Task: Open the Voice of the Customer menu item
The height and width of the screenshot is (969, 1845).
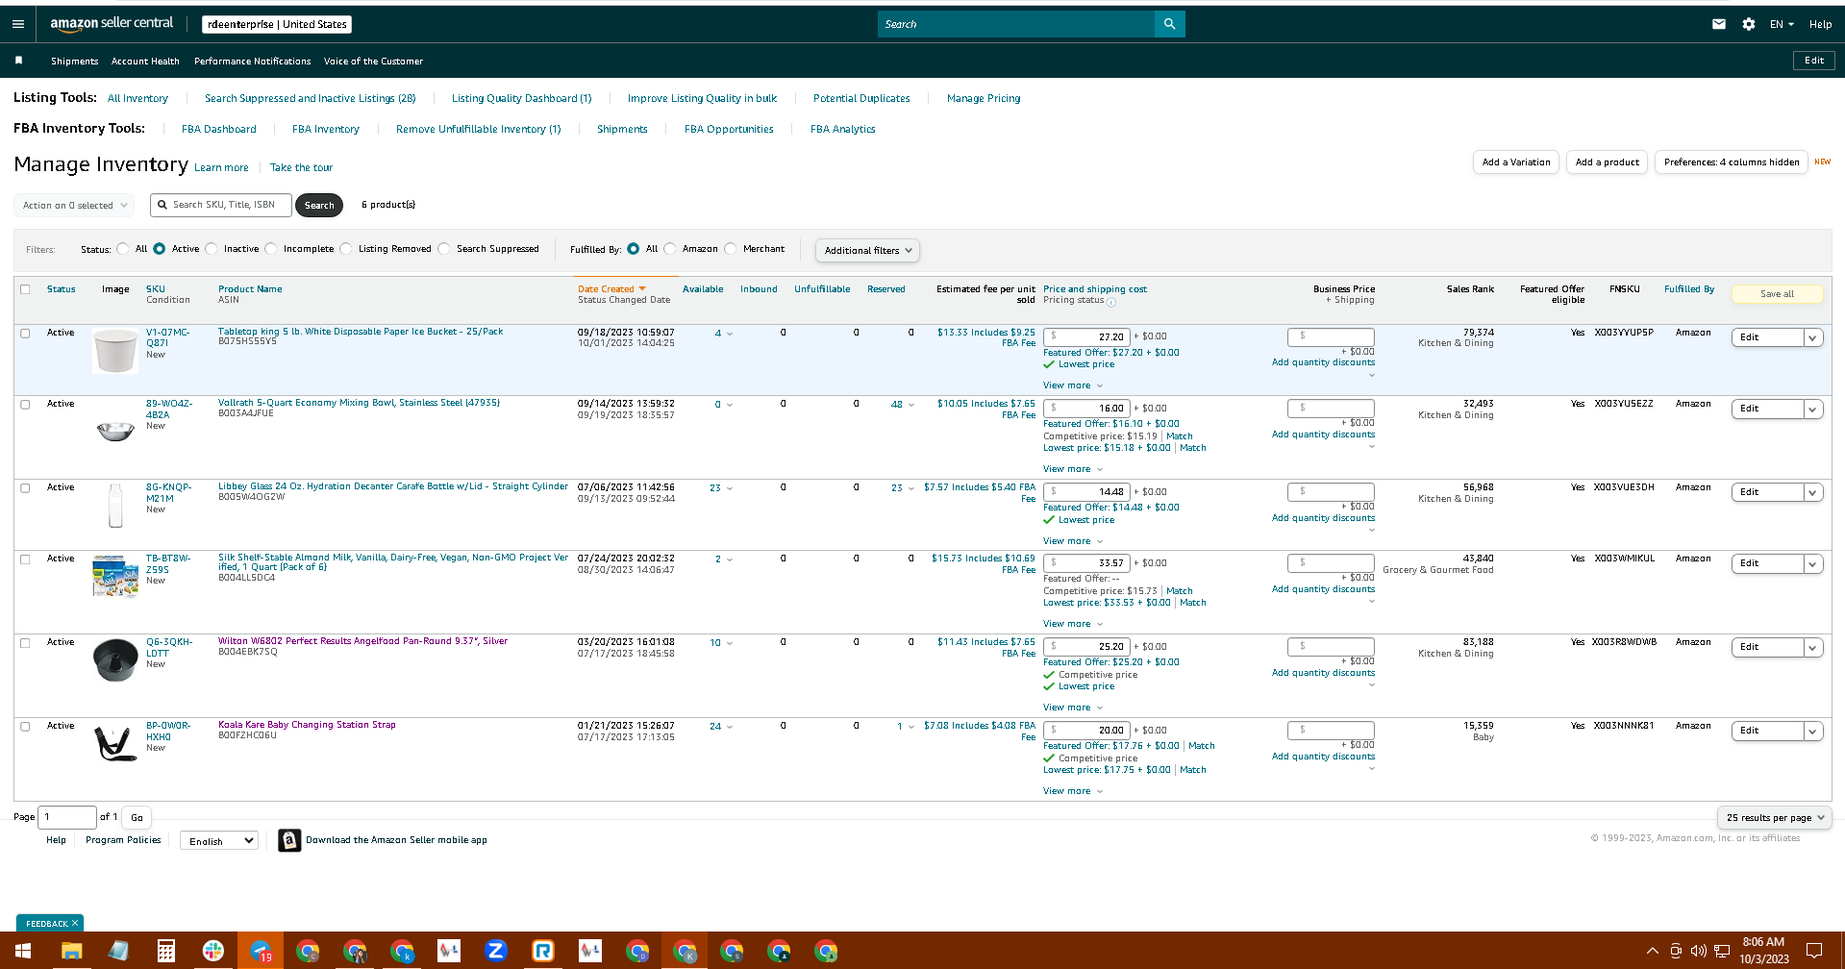Action: pyautogui.click(x=373, y=61)
